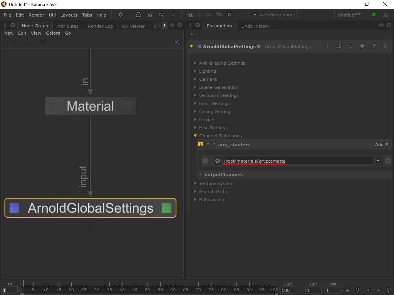Collapse the Channel Definitions group
This screenshot has width=394, height=295.
pyautogui.click(x=195, y=136)
